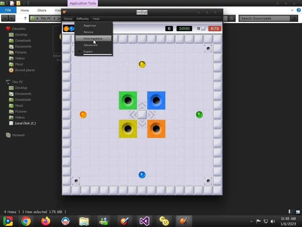The height and width of the screenshot is (227, 302).
Task: Click the Search Downloads field
Action: [x=265, y=18]
